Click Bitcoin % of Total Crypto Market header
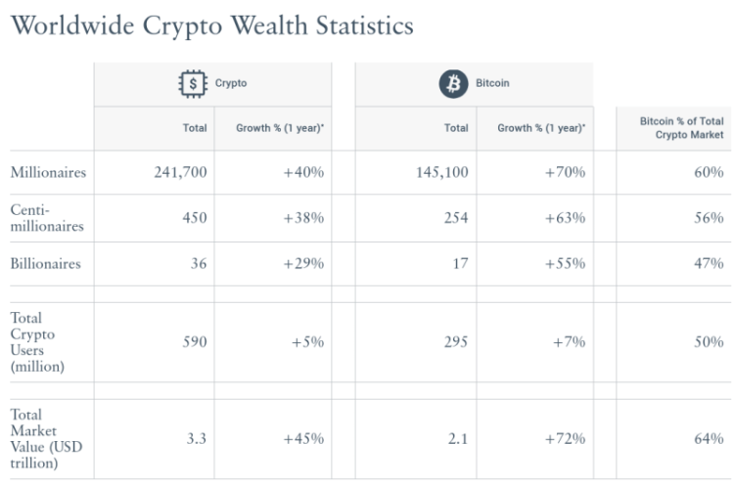This screenshot has width=734, height=484. [x=681, y=128]
